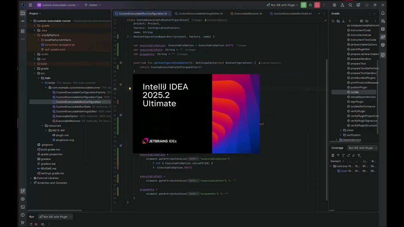Image resolution: width=404 pixels, height=227 pixels.
Task: Select the runIde Gradle task
Action: [354, 92]
